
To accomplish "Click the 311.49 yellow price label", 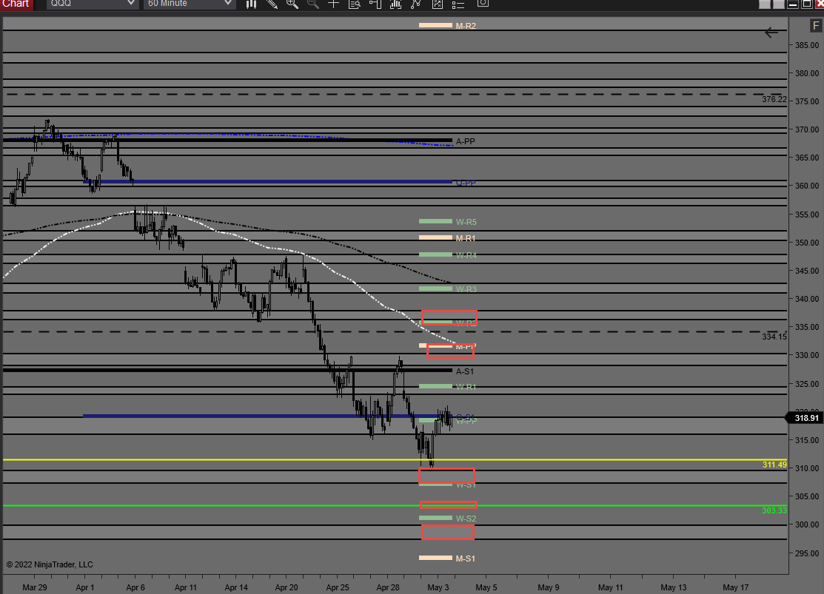I will point(774,465).
